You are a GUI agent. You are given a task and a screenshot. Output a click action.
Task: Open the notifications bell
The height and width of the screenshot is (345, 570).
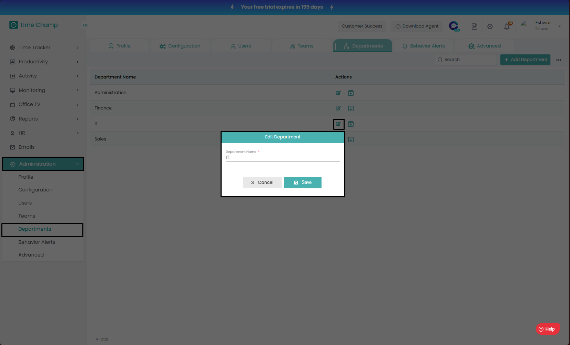coord(507,27)
